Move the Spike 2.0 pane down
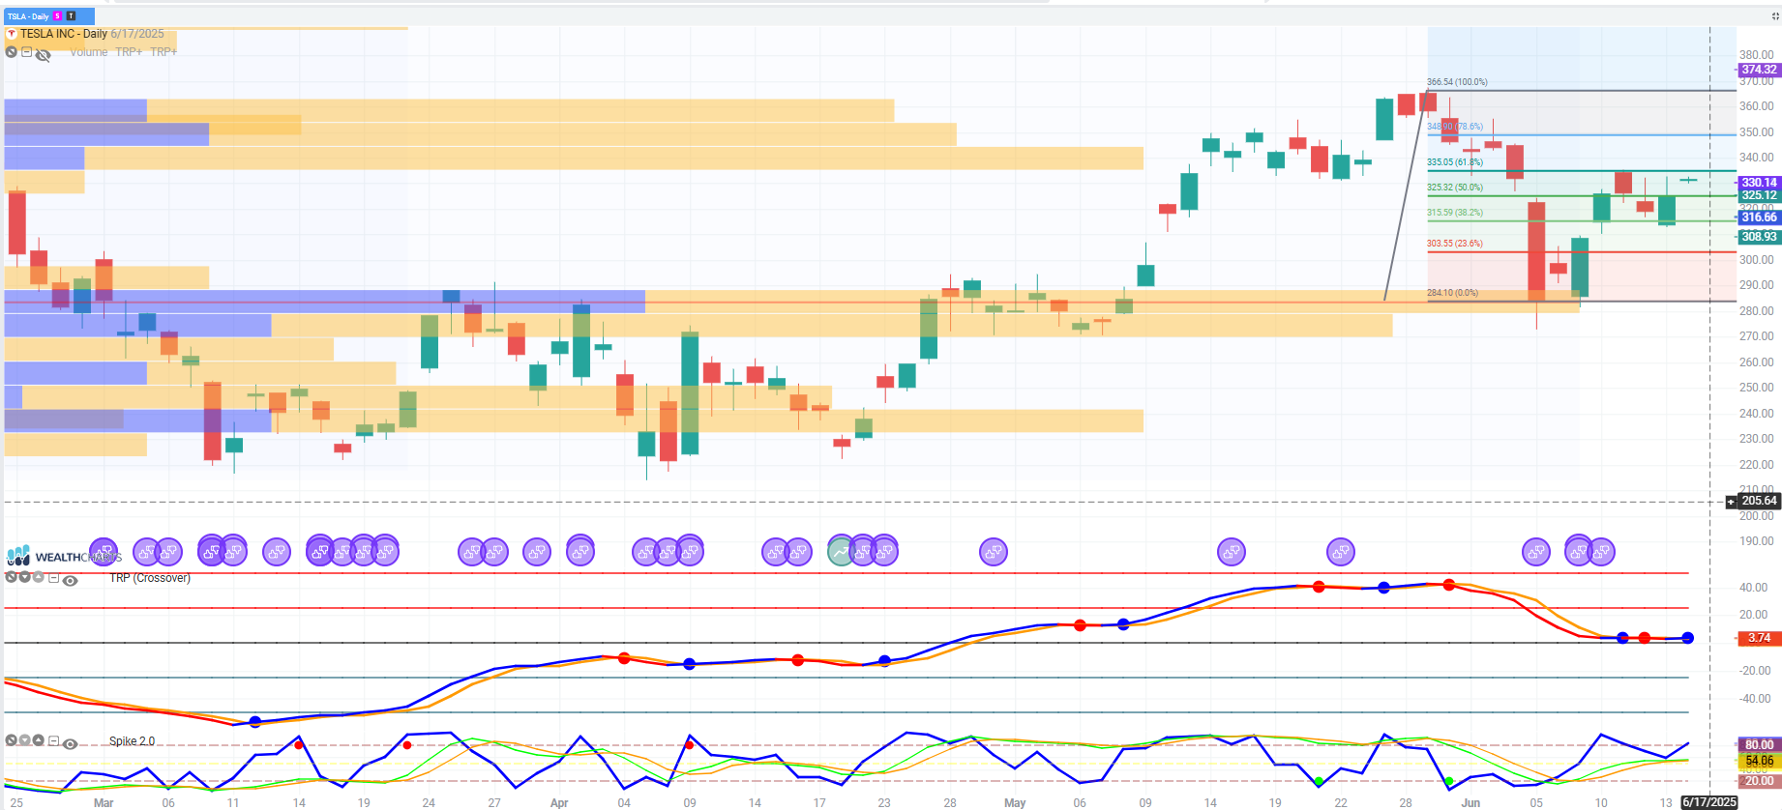The image size is (1782, 810). (x=25, y=740)
